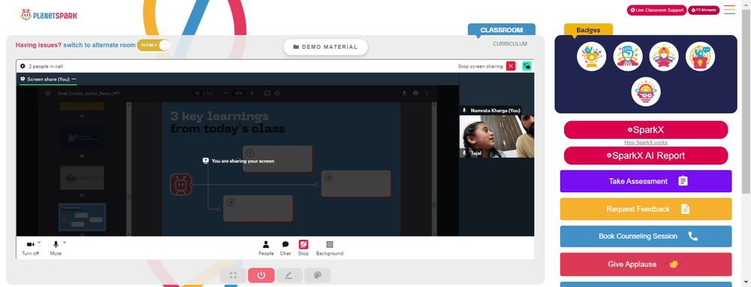Open the hamburger menu at top right
This screenshot has height=287, width=751.
(729, 10)
